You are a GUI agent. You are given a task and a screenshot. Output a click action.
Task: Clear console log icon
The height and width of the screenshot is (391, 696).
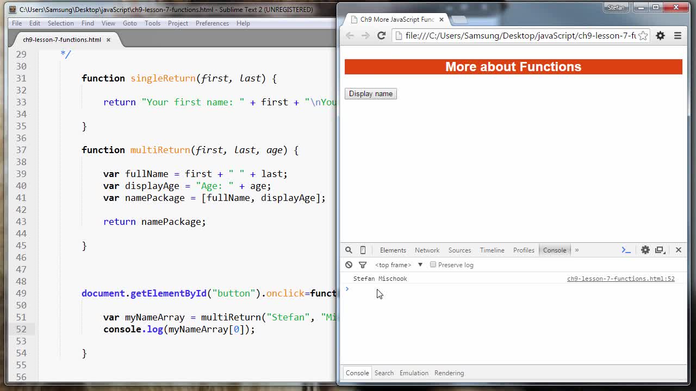(x=349, y=265)
